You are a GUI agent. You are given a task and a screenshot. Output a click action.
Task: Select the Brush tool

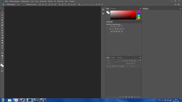coord(2,28)
